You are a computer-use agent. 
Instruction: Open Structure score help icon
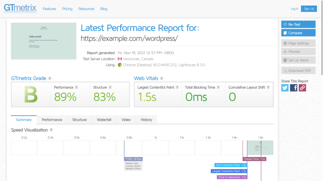[x=110, y=87]
